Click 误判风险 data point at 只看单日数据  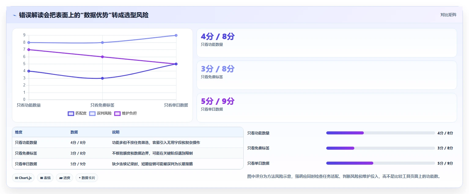tap(176, 35)
